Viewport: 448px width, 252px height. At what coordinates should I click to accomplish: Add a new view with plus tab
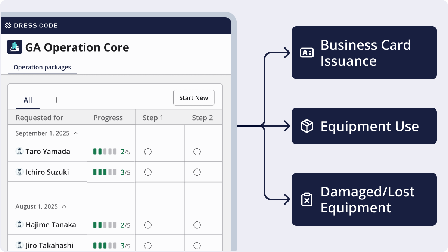coord(56,100)
